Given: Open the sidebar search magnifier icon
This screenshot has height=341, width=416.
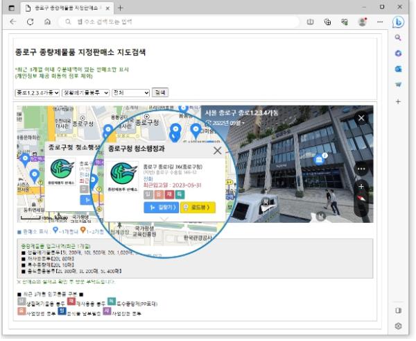Looking at the screenshot, I should [x=398, y=38].
